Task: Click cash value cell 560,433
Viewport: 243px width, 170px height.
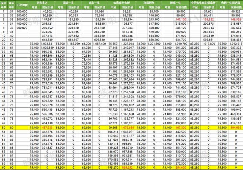Action: pyautogui.click(x=48, y=110)
